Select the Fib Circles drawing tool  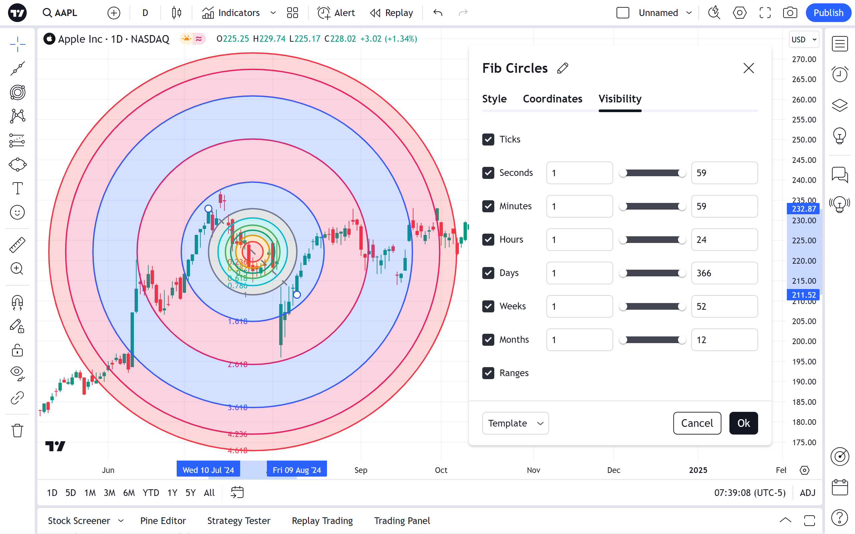tap(17, 92)
